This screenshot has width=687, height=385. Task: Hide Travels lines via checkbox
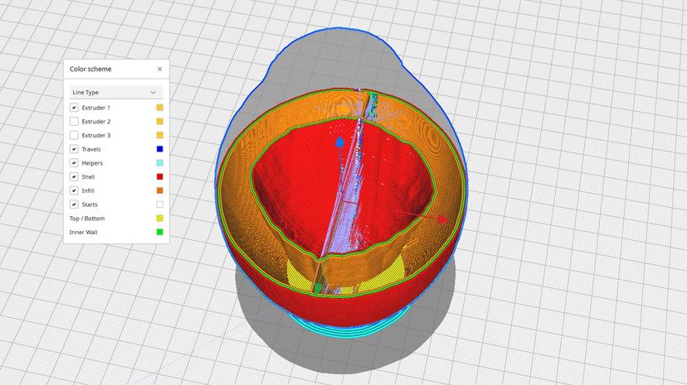click(x=74, y=149)
